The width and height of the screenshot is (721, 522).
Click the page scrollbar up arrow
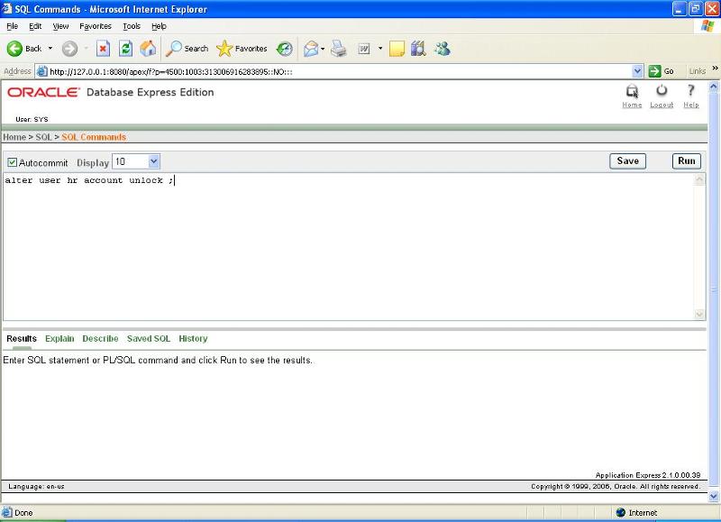coord(714,87)
